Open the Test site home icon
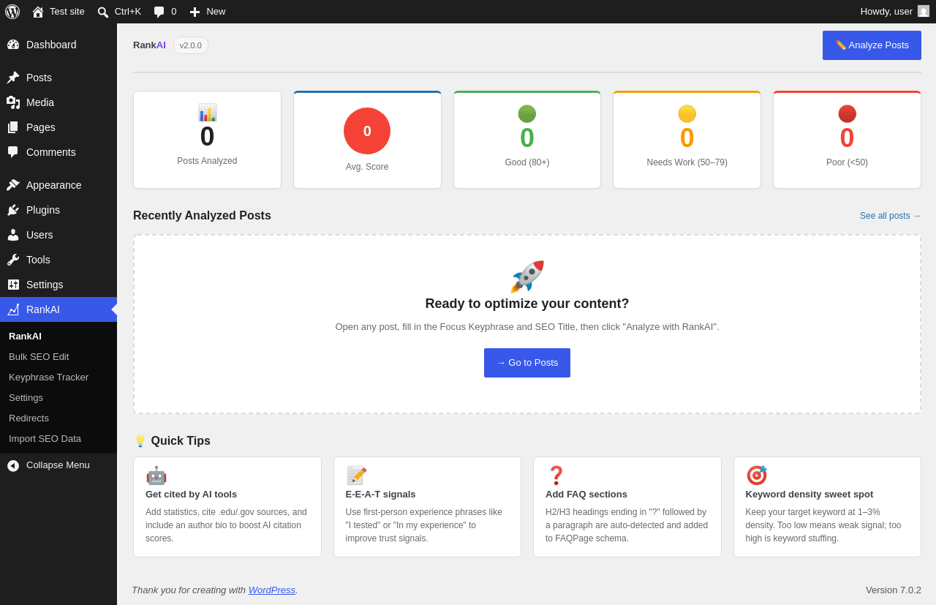Image resolution: width=936 pixels, height=605 pixels. [x=38, y=12]
